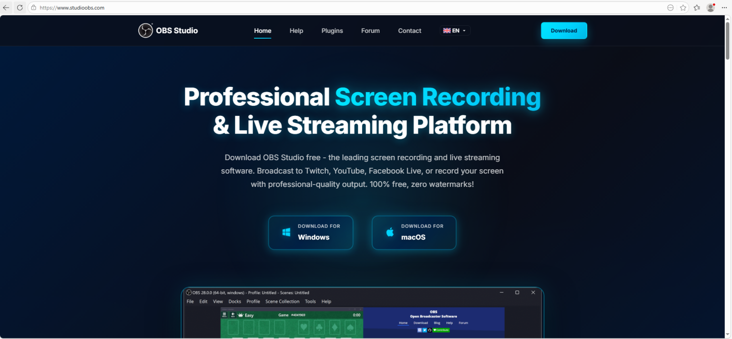Choose Download for macOS
Screen dimensions: 732x339
click(x=414, y=233)
